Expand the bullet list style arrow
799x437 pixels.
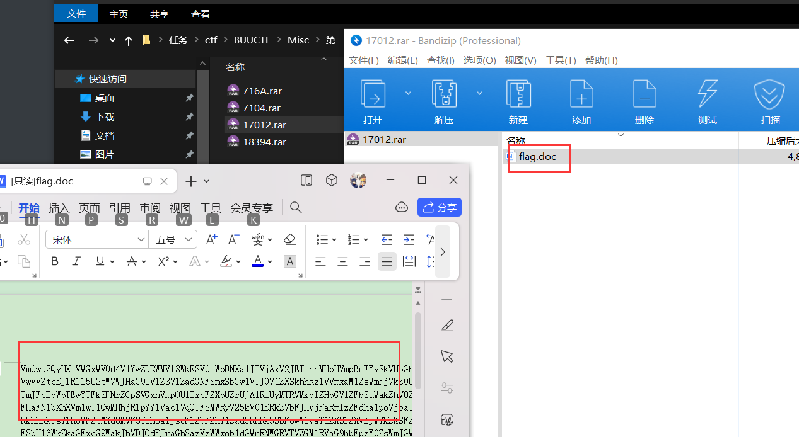pyautogui.click(x=334, y=240)
